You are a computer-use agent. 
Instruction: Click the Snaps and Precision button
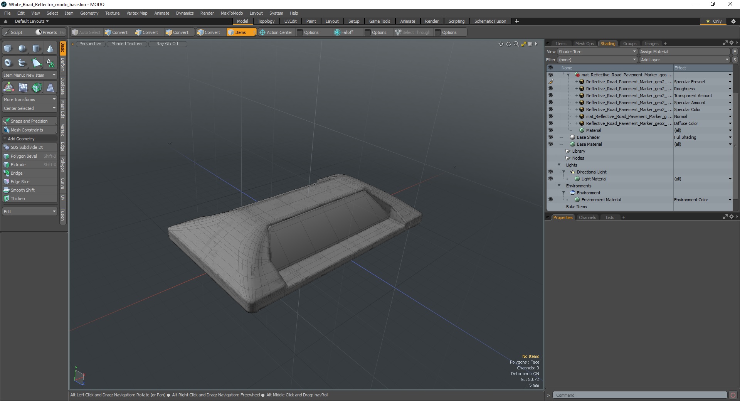point(30,121)
